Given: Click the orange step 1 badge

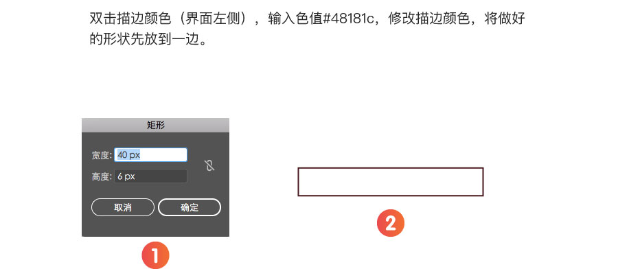Looking at the screenshot, I should (x=155, y=255).
